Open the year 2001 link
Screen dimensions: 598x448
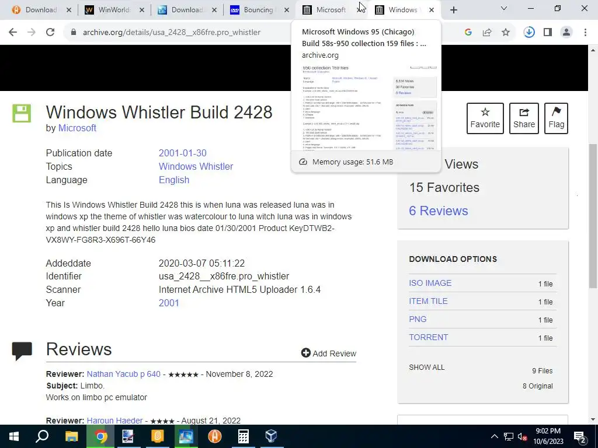pos(169,303)
